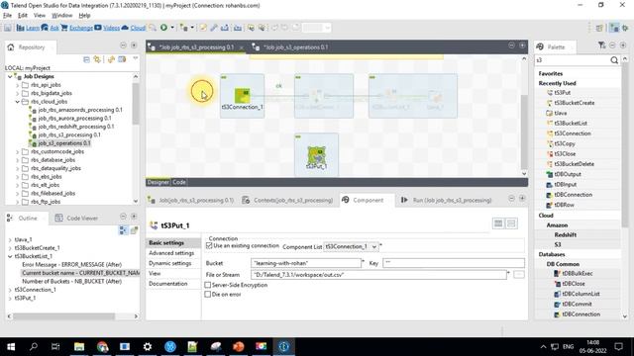Open the Window menu
This screenshot has height=356, width=634.
61,16
